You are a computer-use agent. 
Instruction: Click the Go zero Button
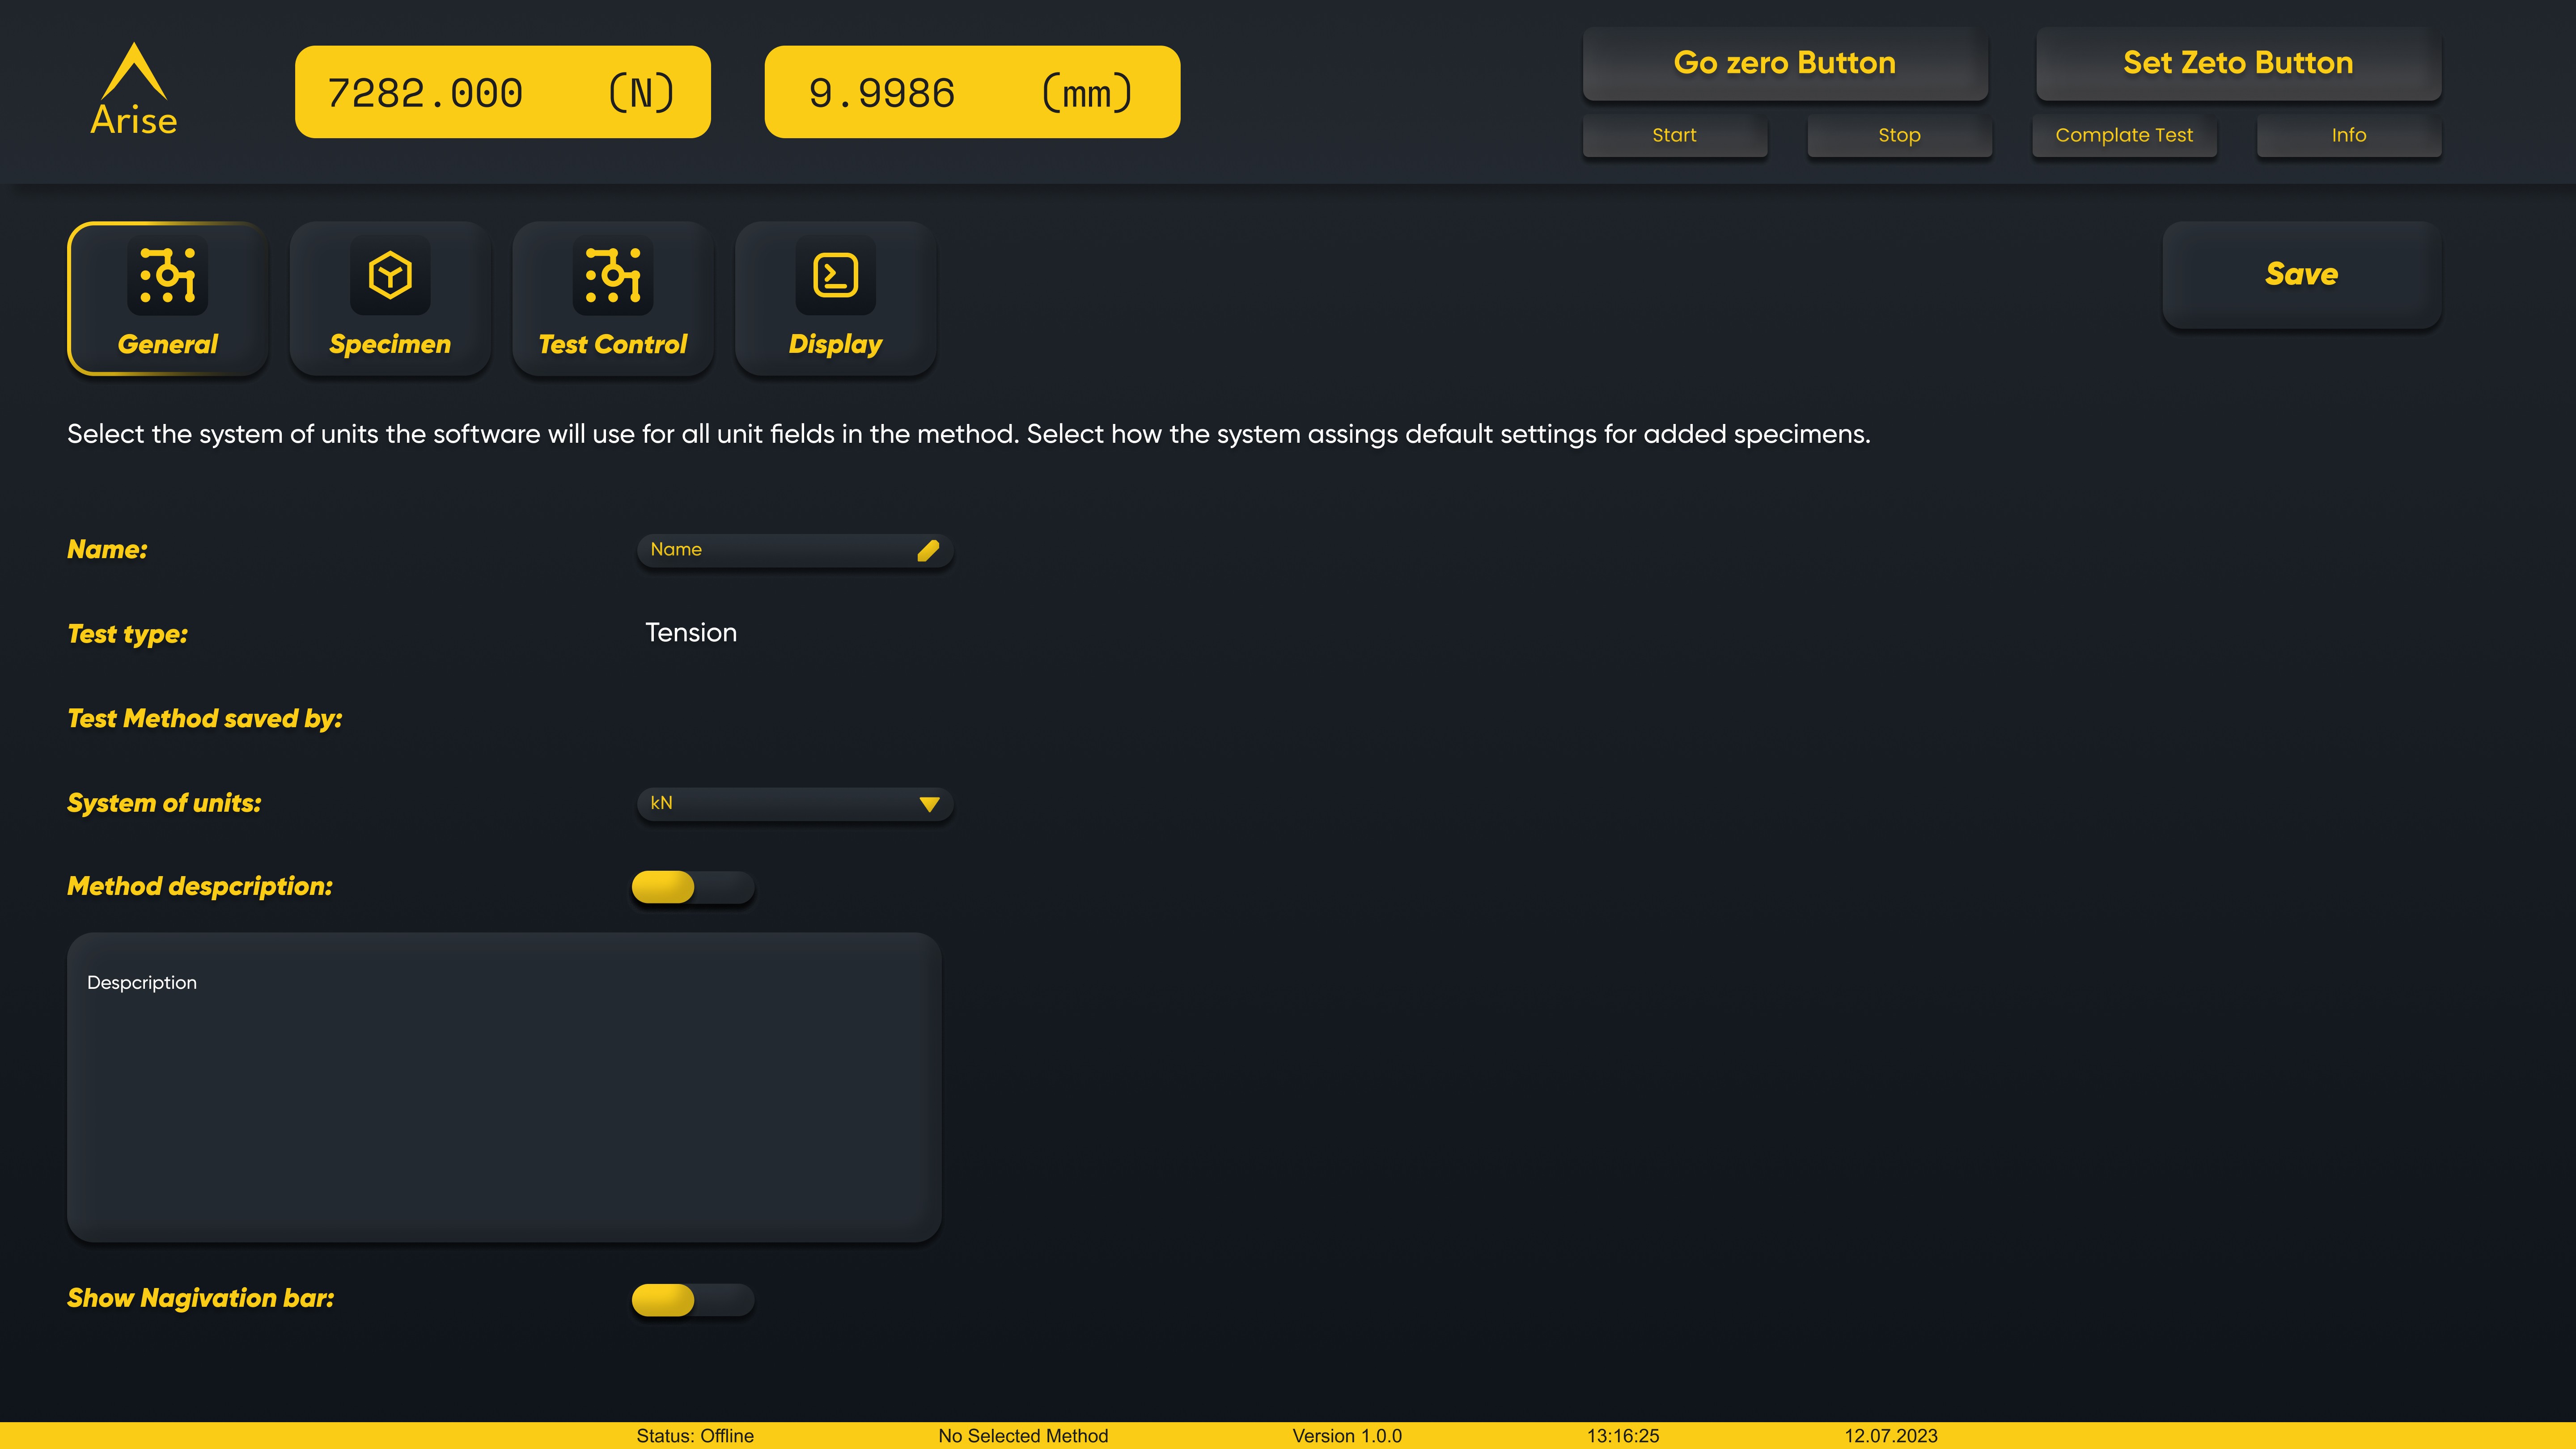[x=1784, y=63]
